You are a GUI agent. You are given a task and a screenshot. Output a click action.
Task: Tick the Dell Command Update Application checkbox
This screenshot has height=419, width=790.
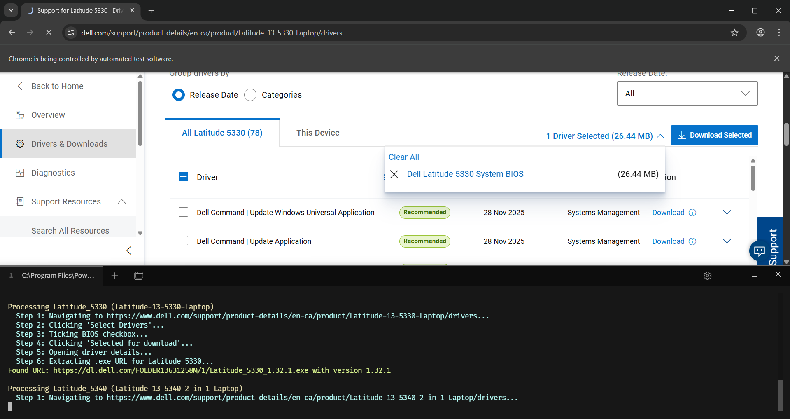click(184, 241)
